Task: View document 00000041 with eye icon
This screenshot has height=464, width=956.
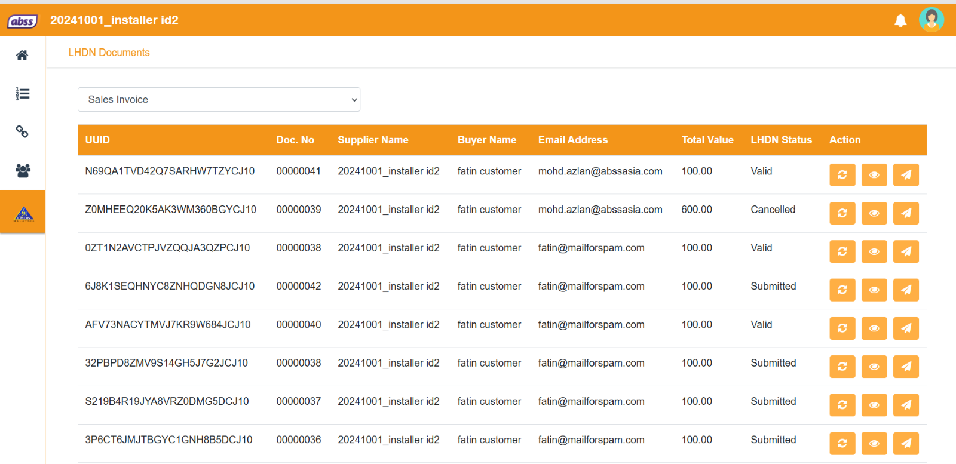Action: 874,175
